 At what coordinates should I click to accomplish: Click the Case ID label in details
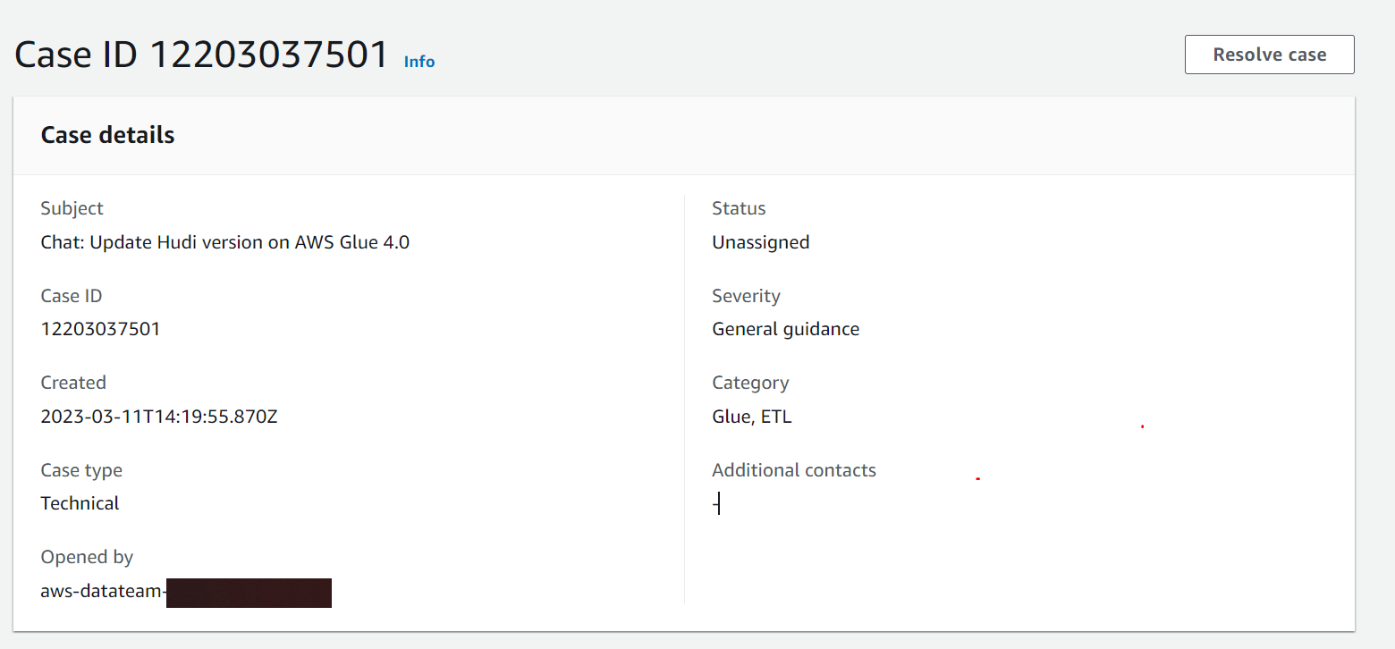tap(72, 296)
